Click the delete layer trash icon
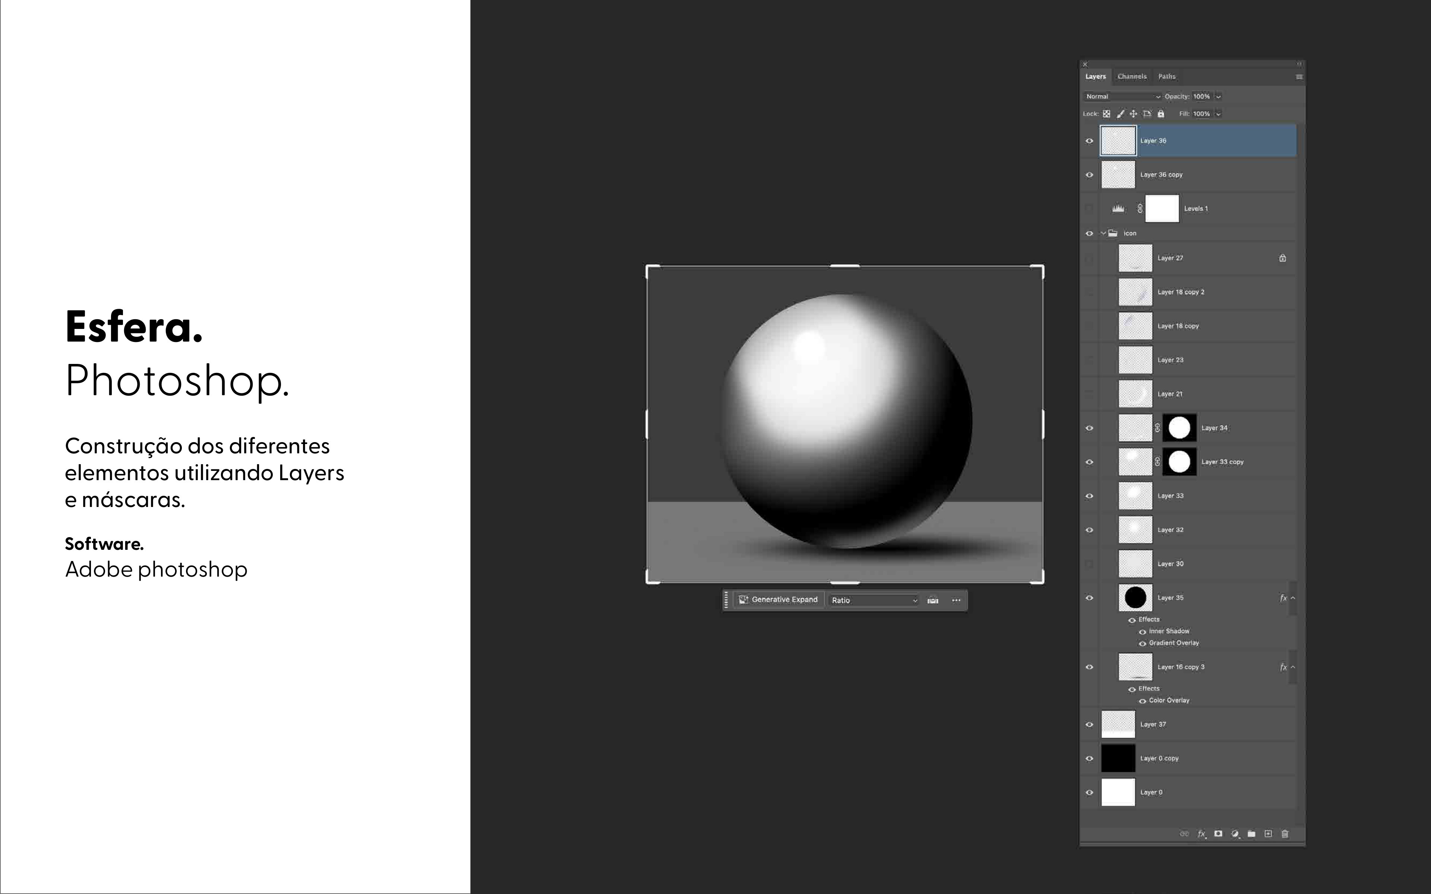This screenshot has height=894, width=1431. click(x=1284, y=834)
